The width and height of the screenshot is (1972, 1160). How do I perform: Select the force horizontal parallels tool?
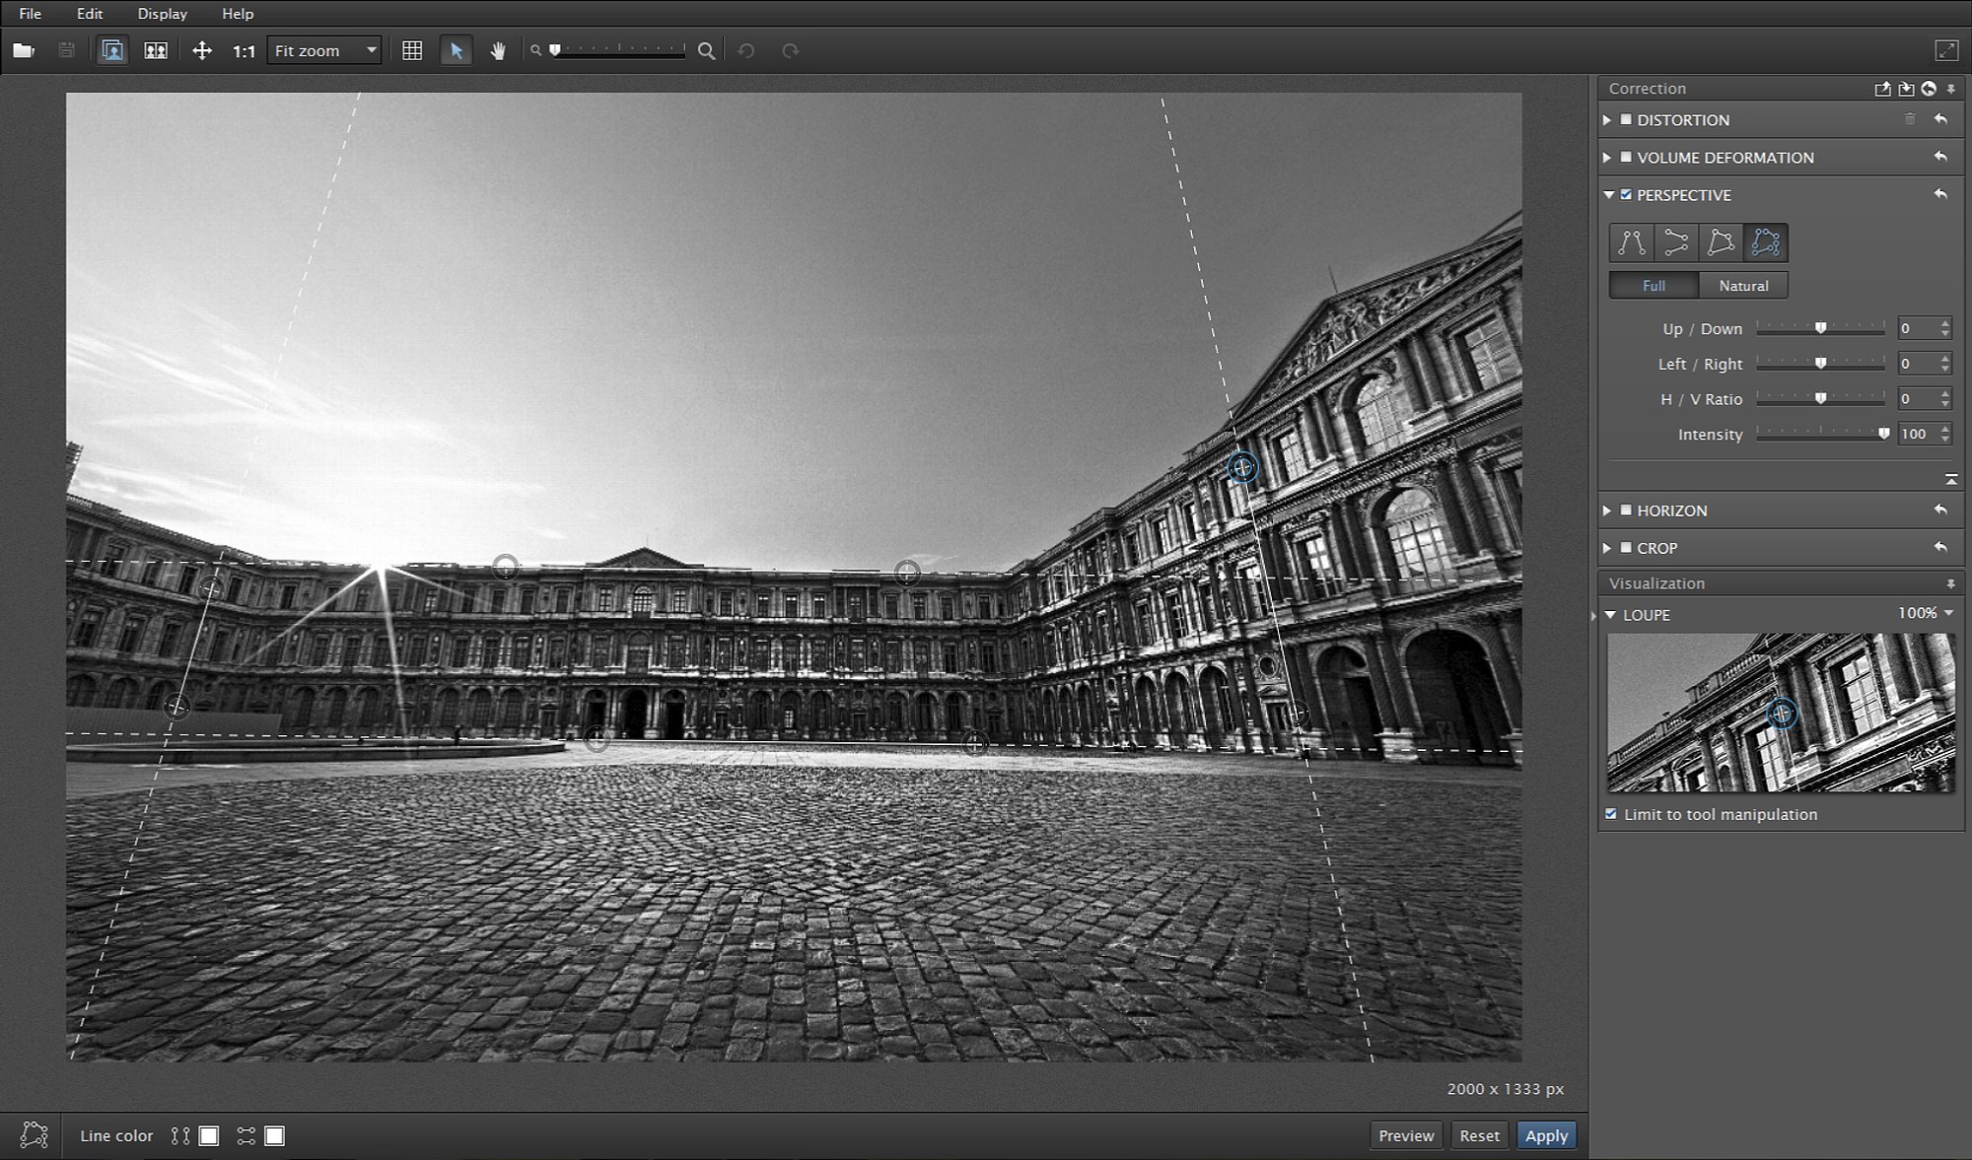(1675, 242)
